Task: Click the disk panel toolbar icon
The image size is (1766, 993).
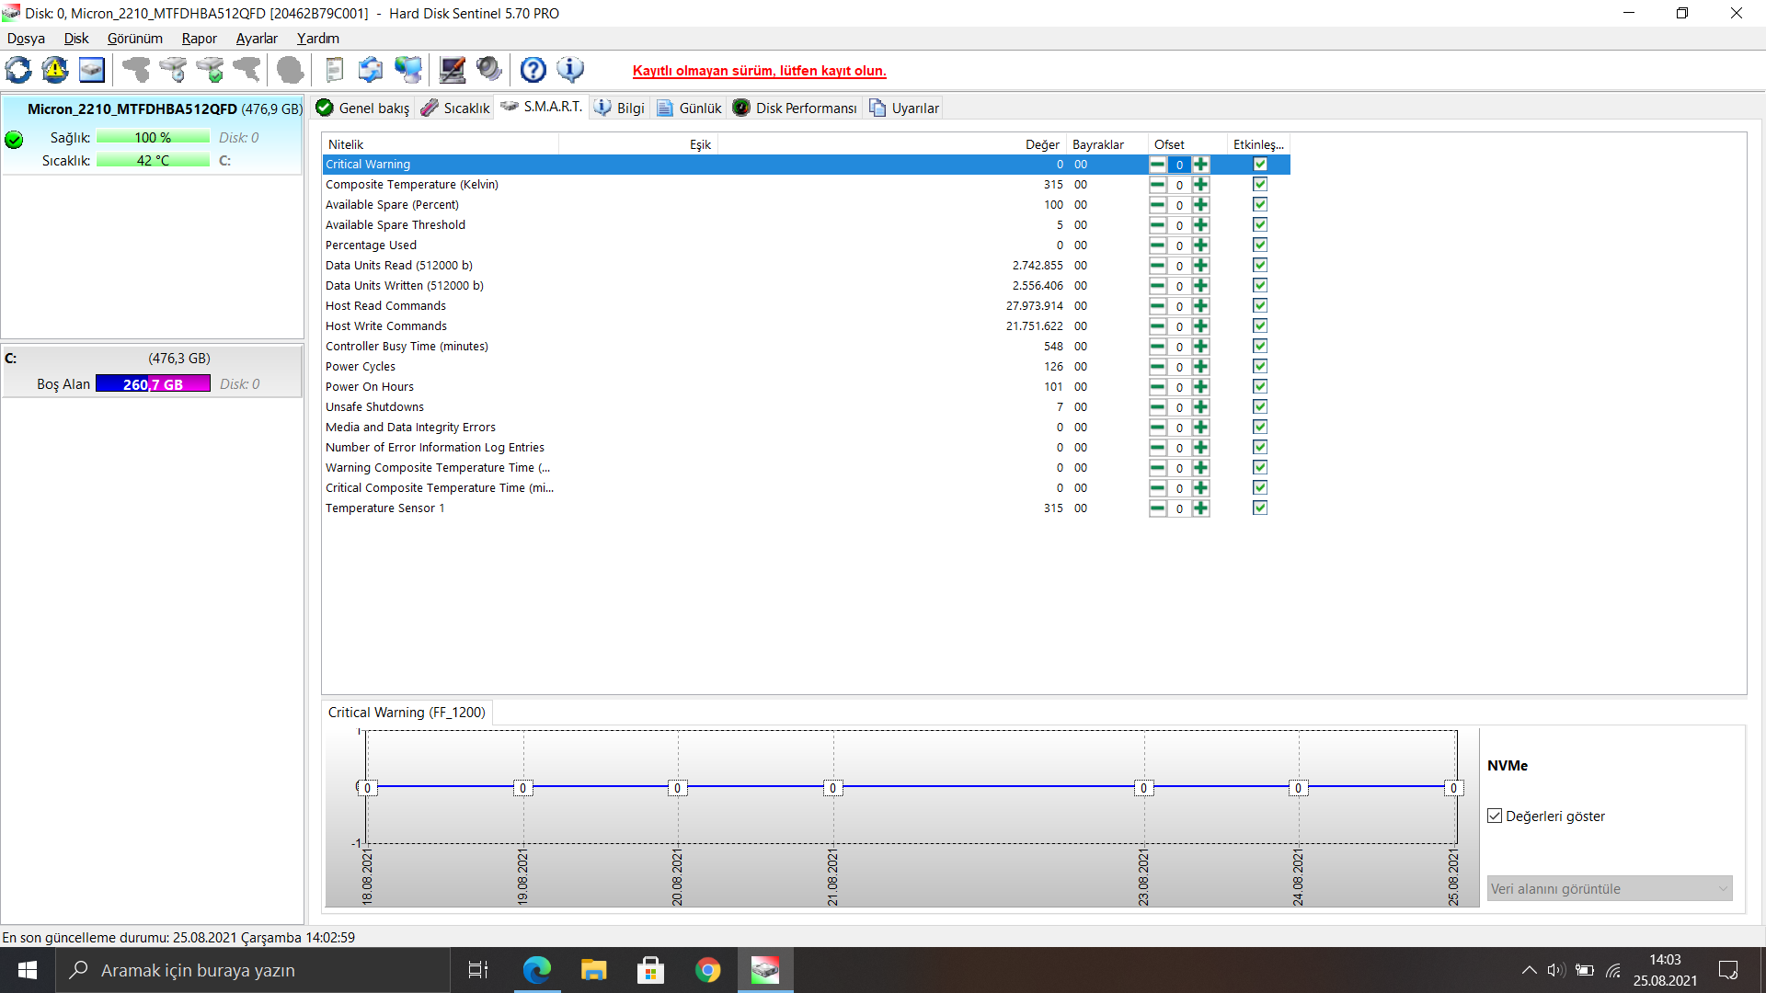Action: [x=92, y=70]
